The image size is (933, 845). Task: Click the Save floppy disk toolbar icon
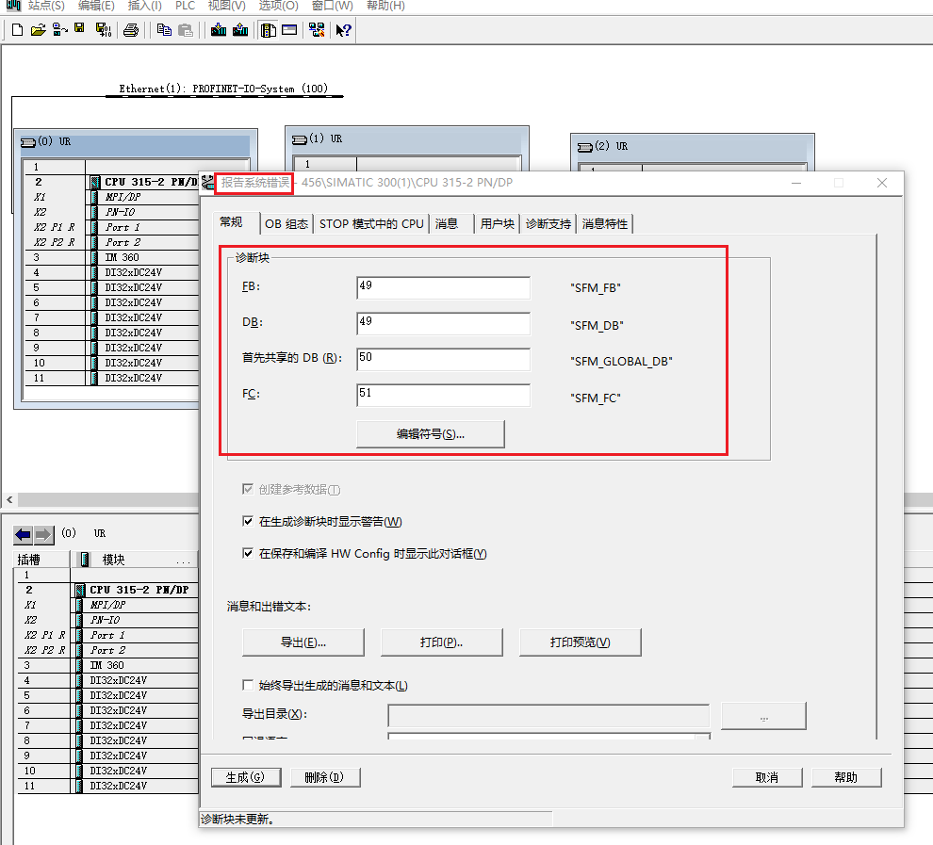click(x=80, y=30)
